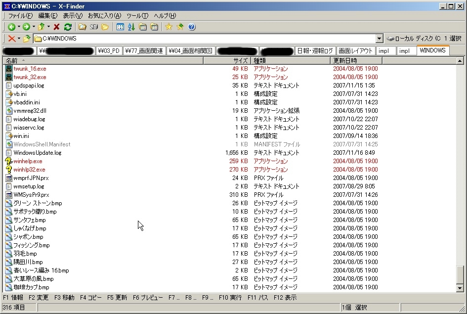Open the ヘルプ menu

point(165,16)
